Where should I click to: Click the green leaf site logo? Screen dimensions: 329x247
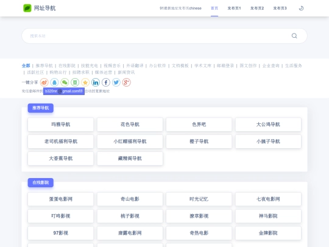point(27,8)
